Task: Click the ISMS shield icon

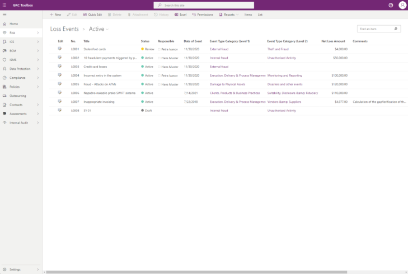Action: coord(4,60)
